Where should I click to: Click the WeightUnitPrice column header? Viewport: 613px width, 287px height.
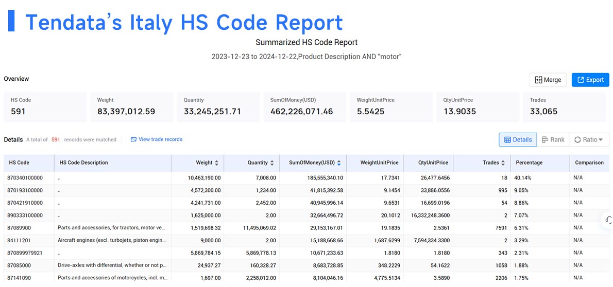[x=375, y=163]
